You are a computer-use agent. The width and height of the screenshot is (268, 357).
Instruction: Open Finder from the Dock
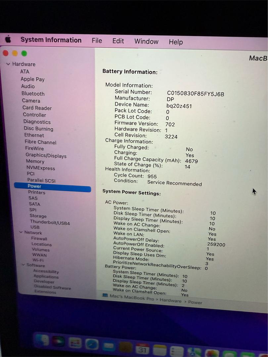coord(42,341)
